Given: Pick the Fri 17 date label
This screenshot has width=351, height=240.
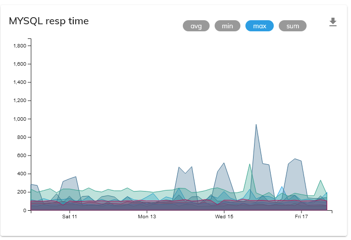Looking at the screenshot, I should 302,217.
